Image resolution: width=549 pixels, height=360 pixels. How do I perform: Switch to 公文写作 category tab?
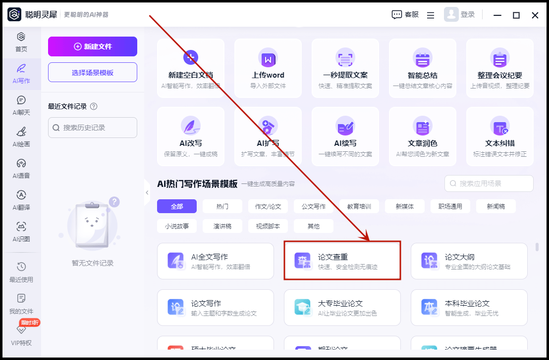(314, 206)
